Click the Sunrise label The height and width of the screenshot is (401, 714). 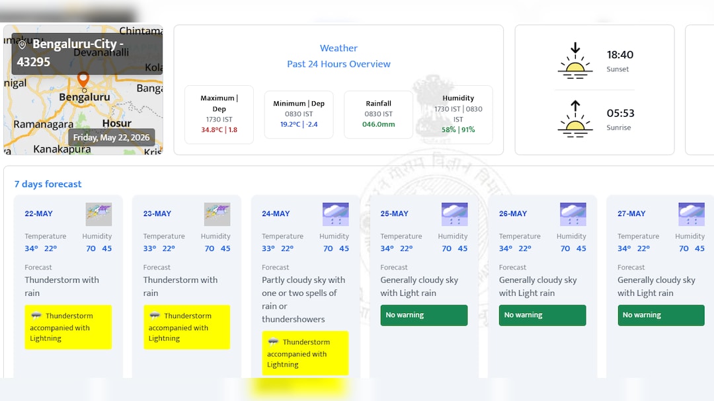pos(618,128)
